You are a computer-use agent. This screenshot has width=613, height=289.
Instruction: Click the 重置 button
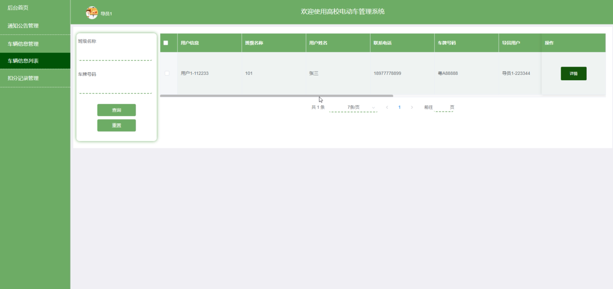[117, 126]
